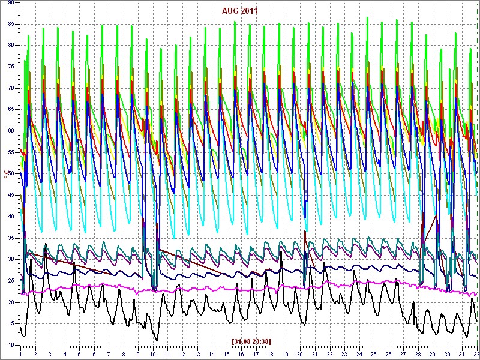Viewport: 480px width, 360px height.
Task: Click day "14" on the date axis
Action: coord(212,354)
